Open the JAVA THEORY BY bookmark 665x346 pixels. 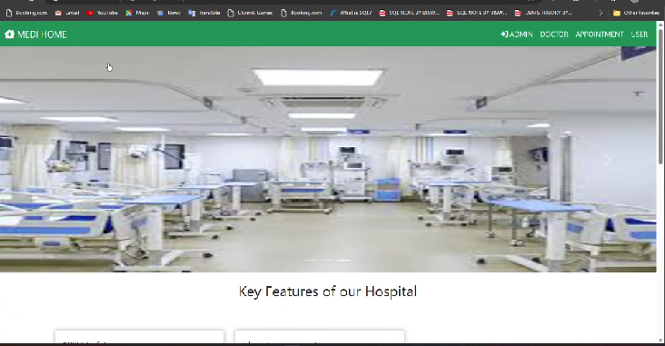(x=543, y=13)
